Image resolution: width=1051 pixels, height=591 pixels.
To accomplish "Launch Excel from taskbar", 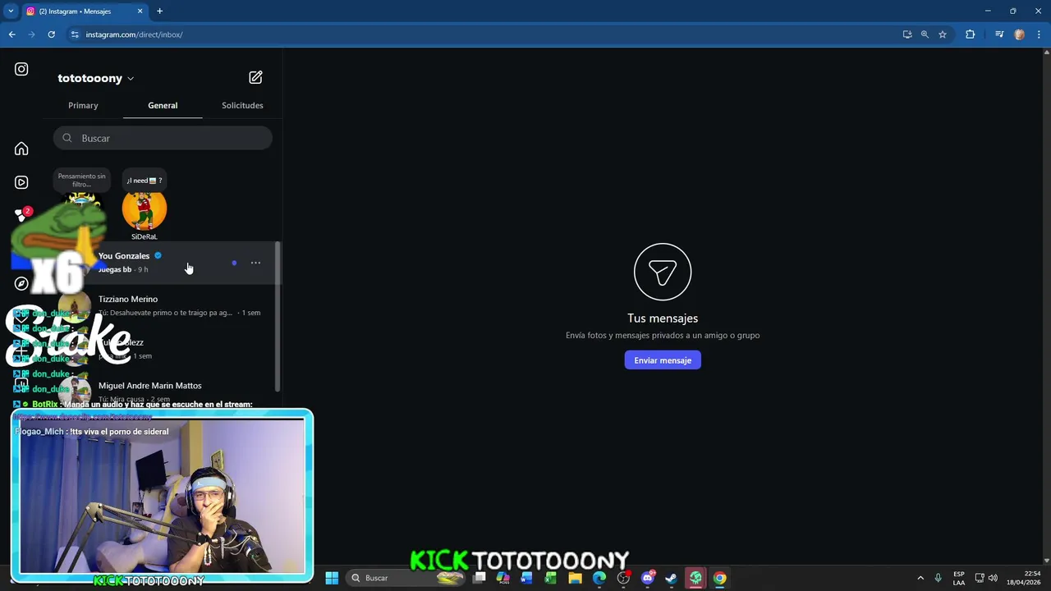I will click(550, 578).
